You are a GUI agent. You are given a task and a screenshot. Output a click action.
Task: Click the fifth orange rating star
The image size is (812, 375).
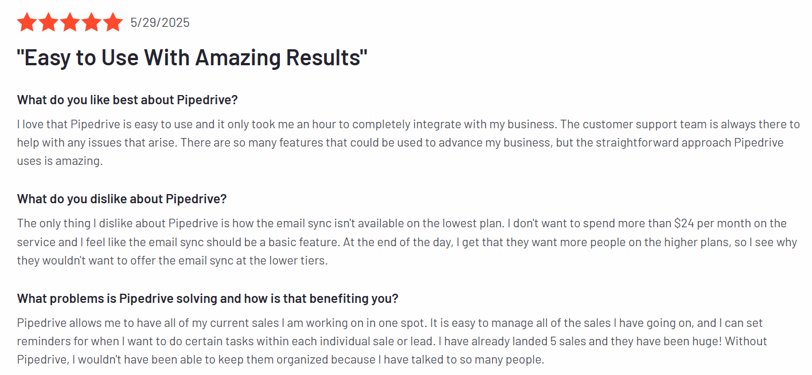pos(112,22)
